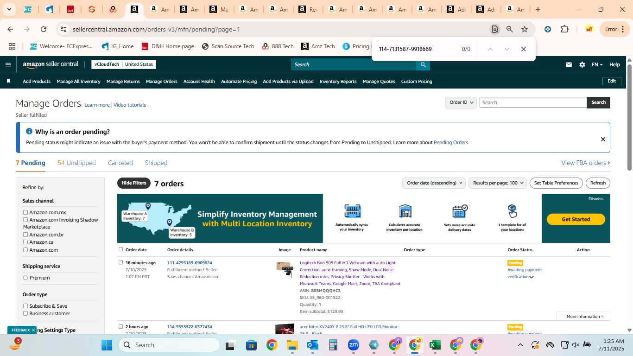Click the Set Table Preferences button
The image size is (633, 356).
click(x=556, y=183)
